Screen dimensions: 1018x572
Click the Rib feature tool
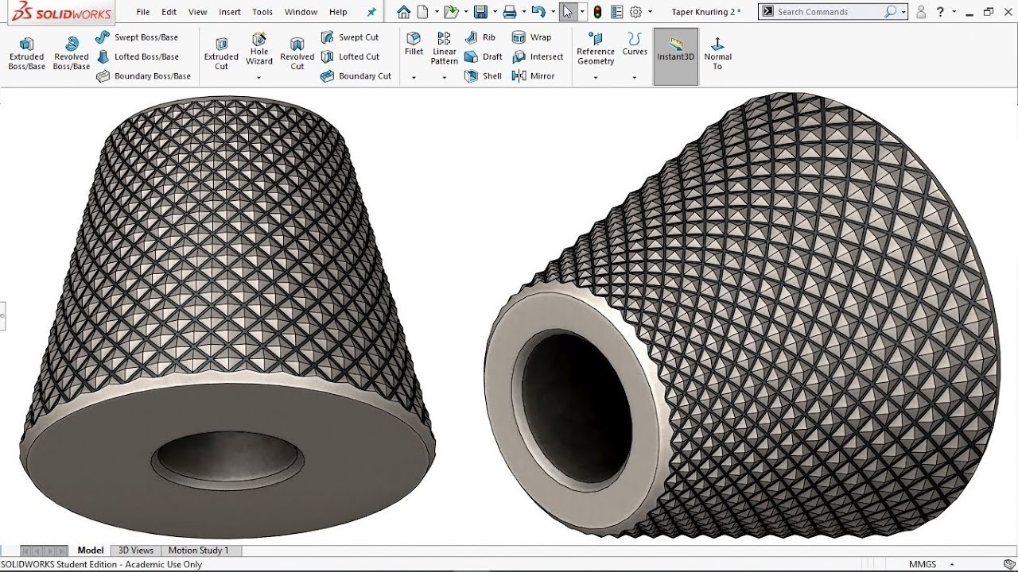[x=480, y=37]
